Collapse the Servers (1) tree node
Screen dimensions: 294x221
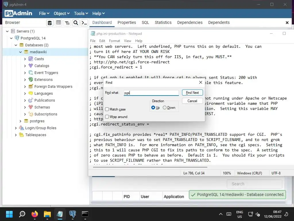[x=7, y=31]
